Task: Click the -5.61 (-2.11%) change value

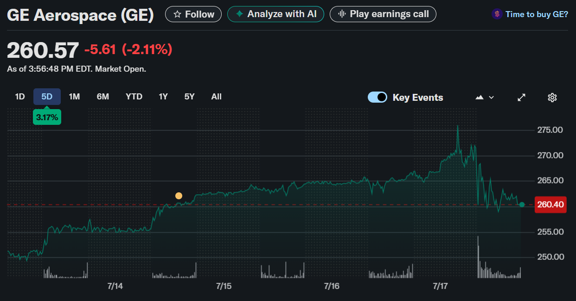Action: (x=128, y=49)
